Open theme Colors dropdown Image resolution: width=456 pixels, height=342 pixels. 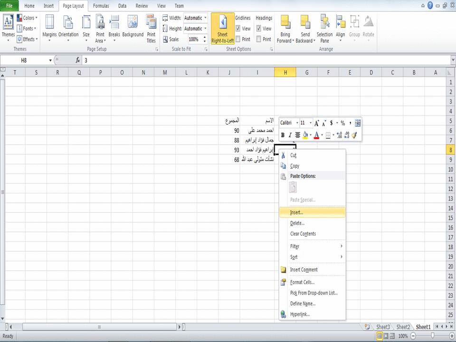28,18
